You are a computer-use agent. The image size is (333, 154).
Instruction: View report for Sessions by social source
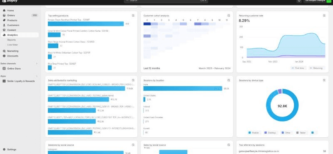(133, 145)
